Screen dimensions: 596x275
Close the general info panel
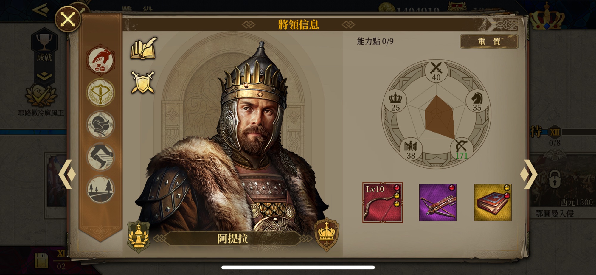[68, 19]
